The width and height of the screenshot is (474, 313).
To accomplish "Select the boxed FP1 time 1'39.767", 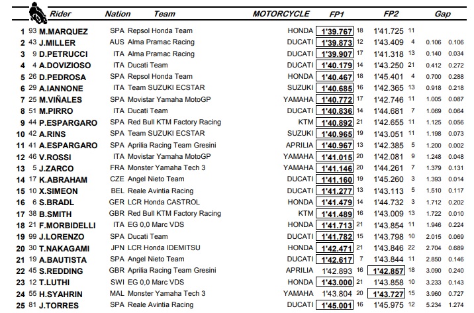I will 336,31.
